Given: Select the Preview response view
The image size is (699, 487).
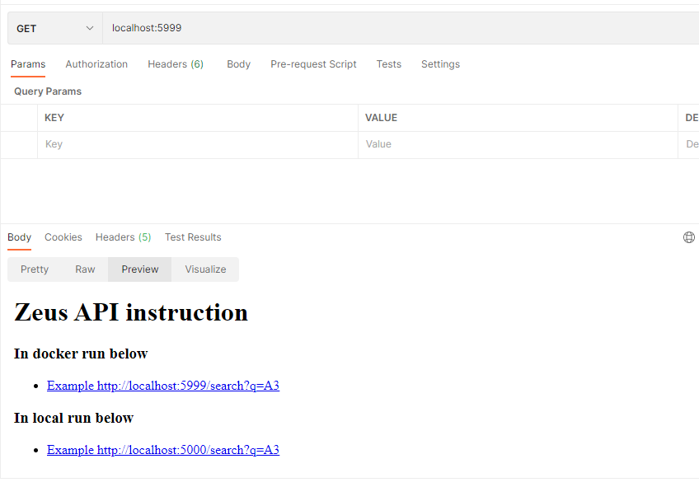Looking at the screenshot, I should pyautogui.click(x=140, y=269).
